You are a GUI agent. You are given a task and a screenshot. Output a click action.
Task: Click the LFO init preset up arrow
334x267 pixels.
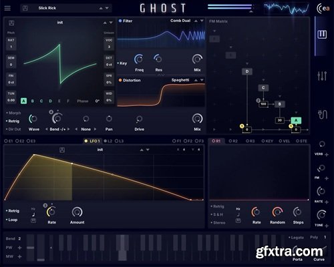[142, 150]
